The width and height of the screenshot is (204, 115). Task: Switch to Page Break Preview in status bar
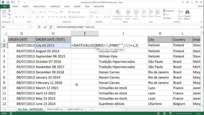pyautogui.click(x=171, y=113)
